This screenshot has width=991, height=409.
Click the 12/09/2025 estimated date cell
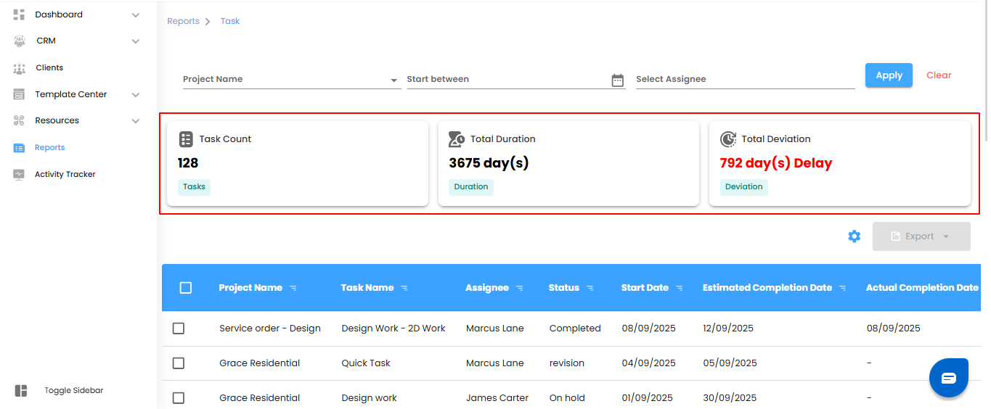tap(728, 329)
